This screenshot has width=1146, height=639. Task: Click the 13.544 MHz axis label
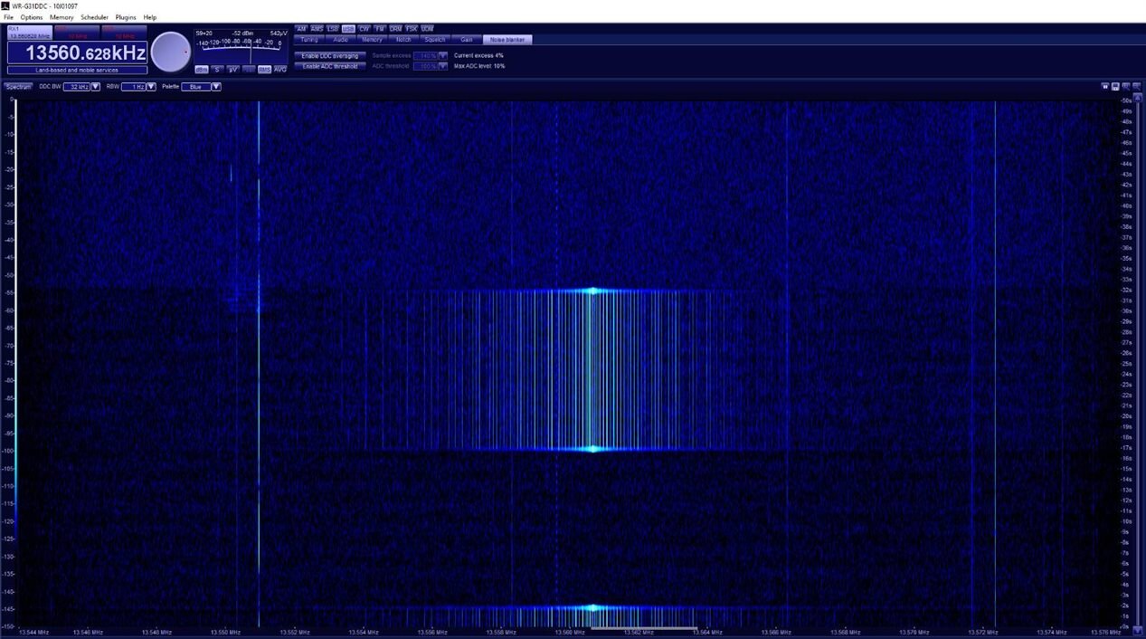(x=33, y=632)
